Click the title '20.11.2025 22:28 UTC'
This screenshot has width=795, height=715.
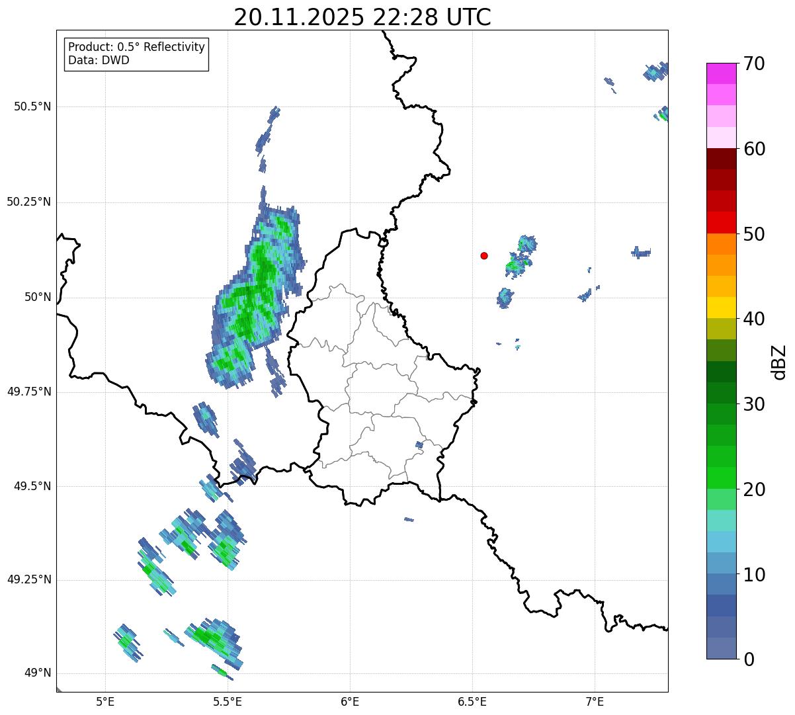pyautogui.click(x=362, y=17)
